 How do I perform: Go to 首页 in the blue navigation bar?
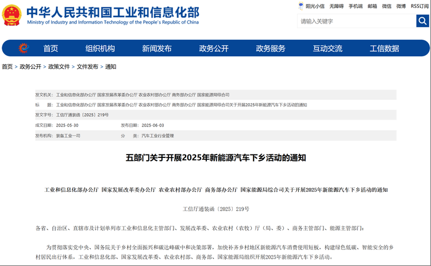pos(51,48)
